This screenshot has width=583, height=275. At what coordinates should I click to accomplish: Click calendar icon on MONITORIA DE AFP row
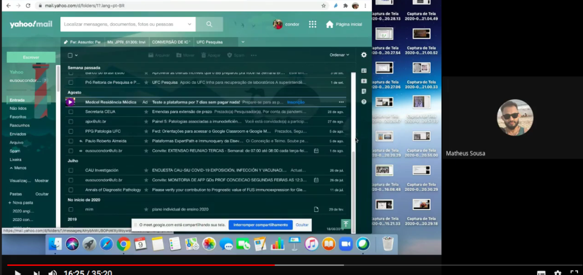tap(316, 180)
